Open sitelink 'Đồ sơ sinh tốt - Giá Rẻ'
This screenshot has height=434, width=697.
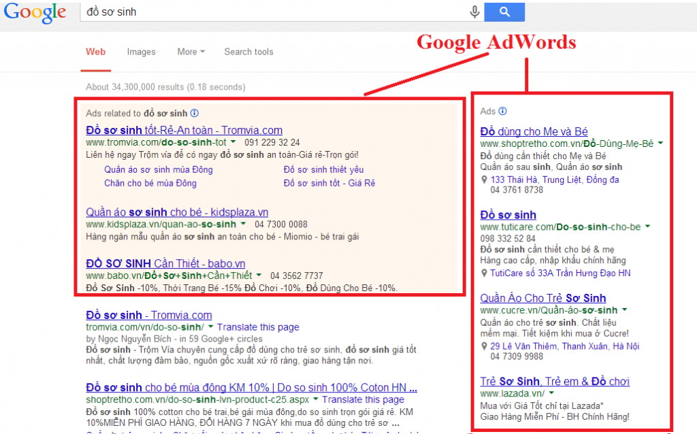coord(329,183)
